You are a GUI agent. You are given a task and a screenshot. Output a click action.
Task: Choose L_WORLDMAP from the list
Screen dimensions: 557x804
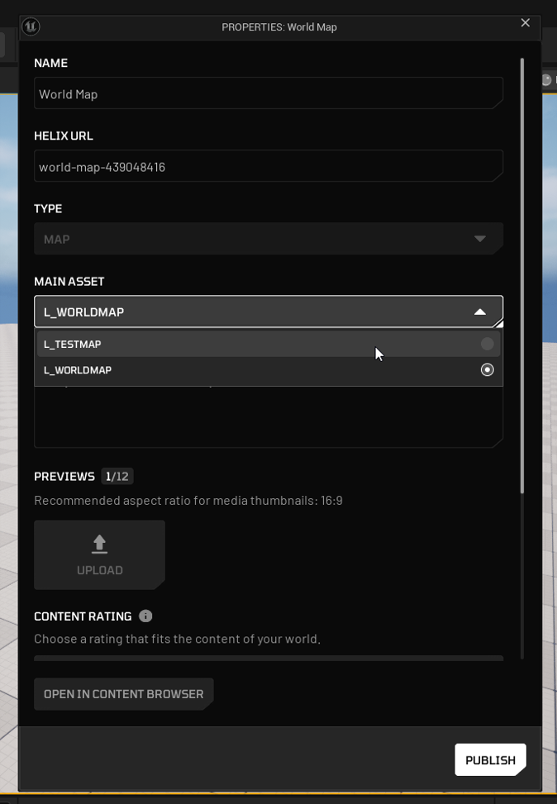pos(269,369)
